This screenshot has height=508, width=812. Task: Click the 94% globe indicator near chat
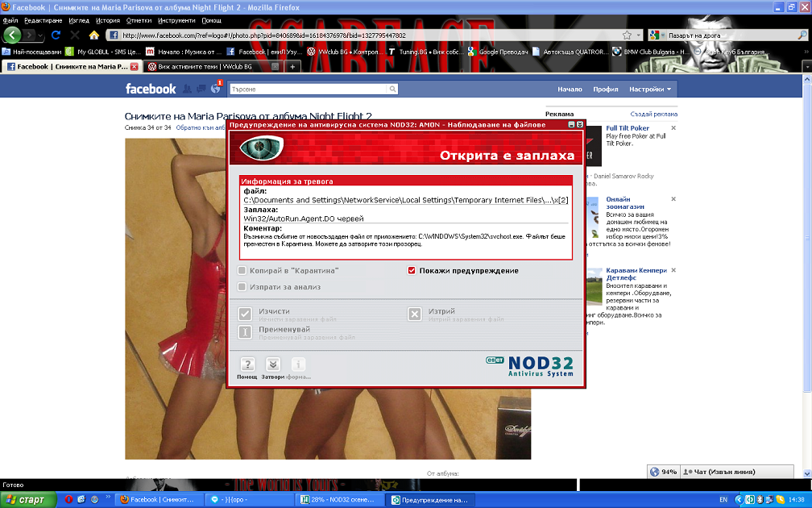pos(664,472)
